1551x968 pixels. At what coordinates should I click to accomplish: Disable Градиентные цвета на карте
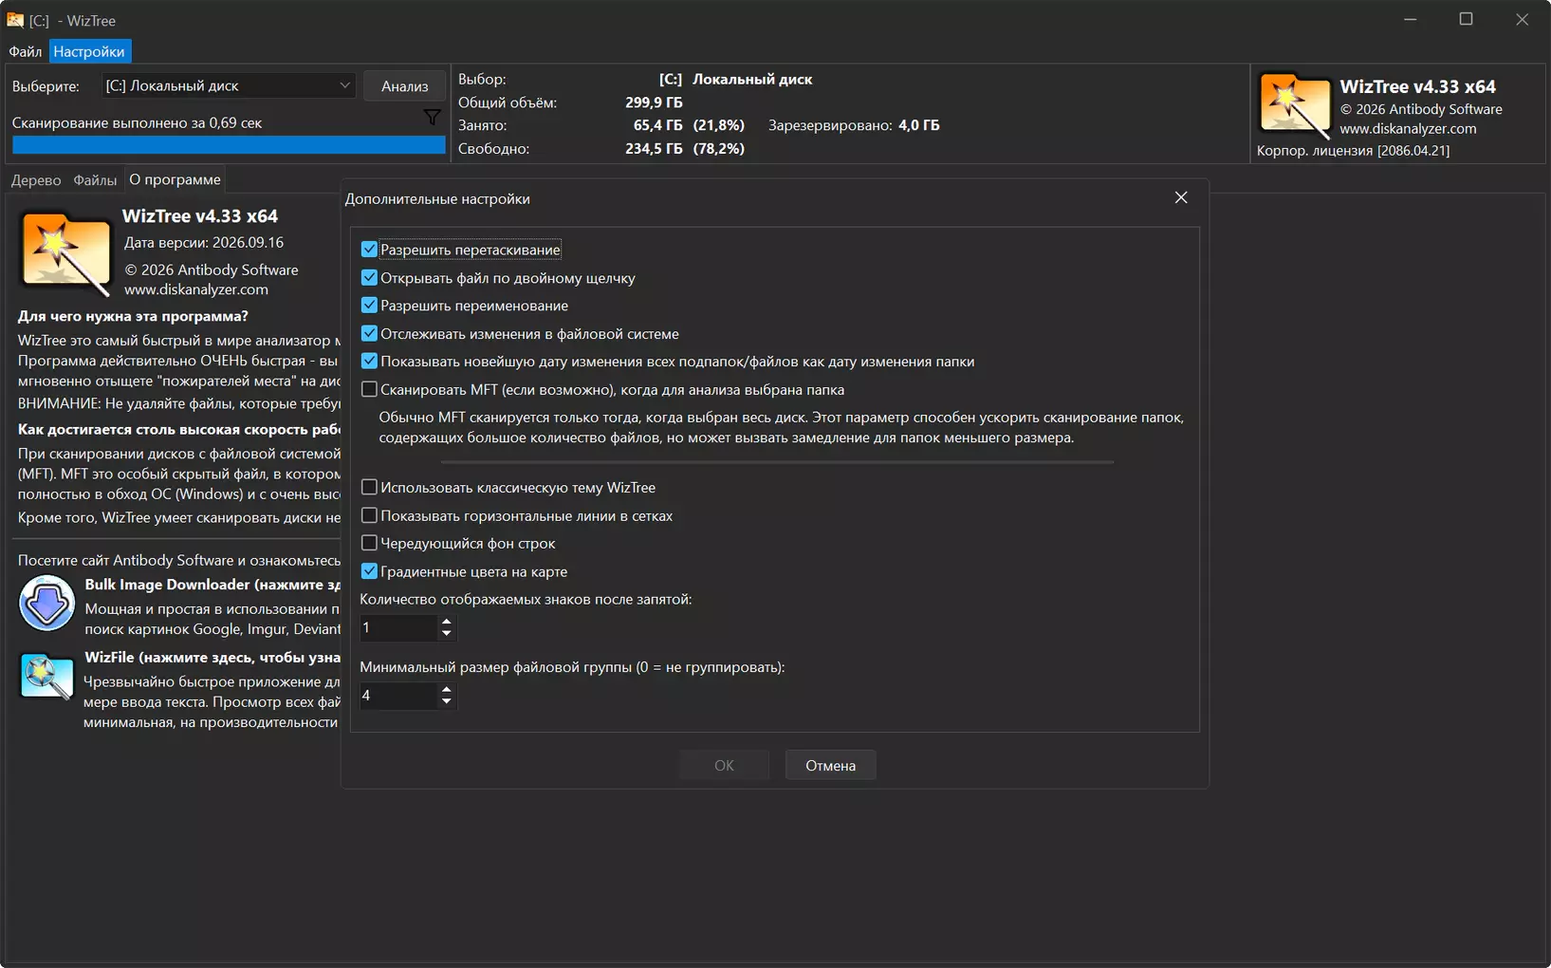pos(369,571)
